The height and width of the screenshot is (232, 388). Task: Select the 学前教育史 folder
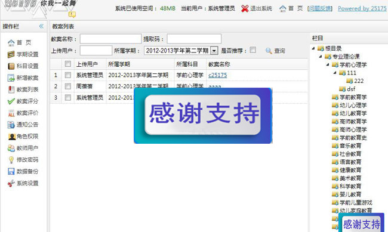pos(349,138)
